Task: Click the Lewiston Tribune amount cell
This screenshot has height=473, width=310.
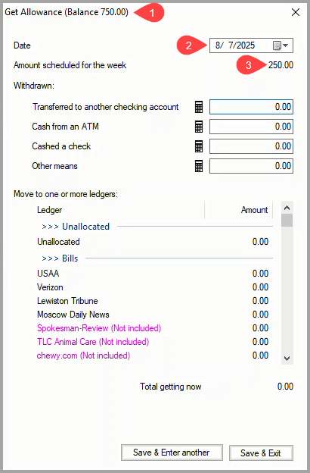Action: (260, 301)
